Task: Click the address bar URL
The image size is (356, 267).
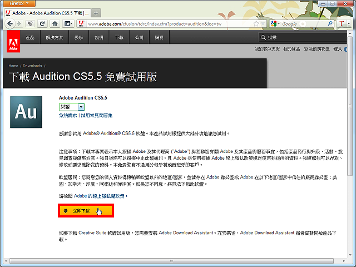Action: [155, 24]
